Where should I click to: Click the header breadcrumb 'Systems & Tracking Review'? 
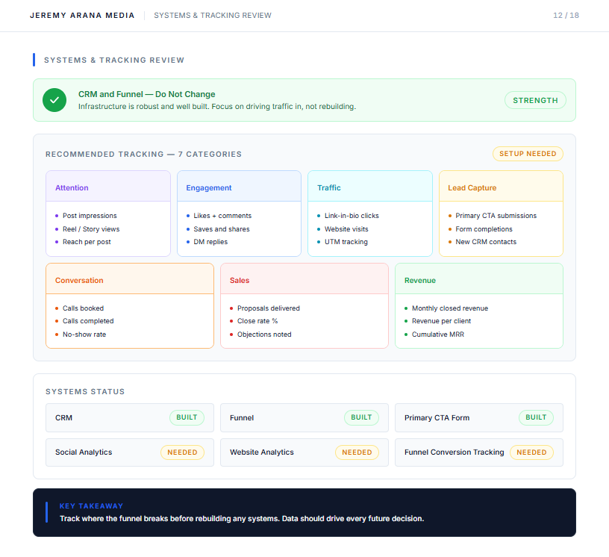(213, 16)
